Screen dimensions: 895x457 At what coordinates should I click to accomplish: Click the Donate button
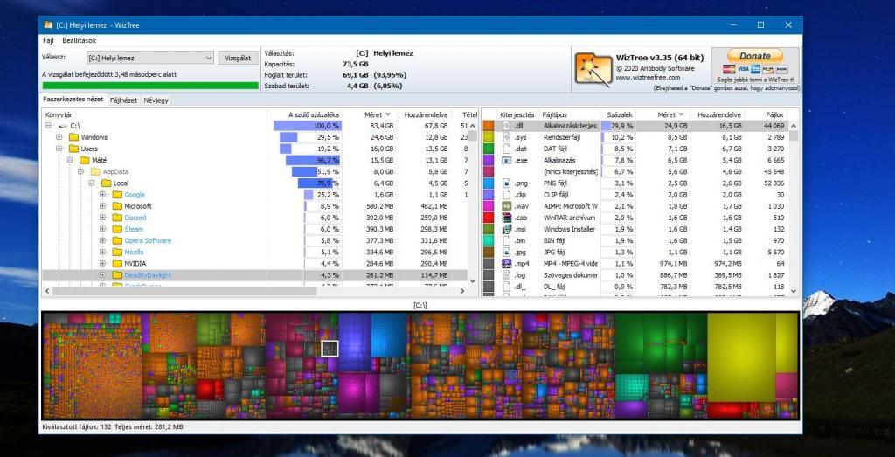[x=754, y=56]
